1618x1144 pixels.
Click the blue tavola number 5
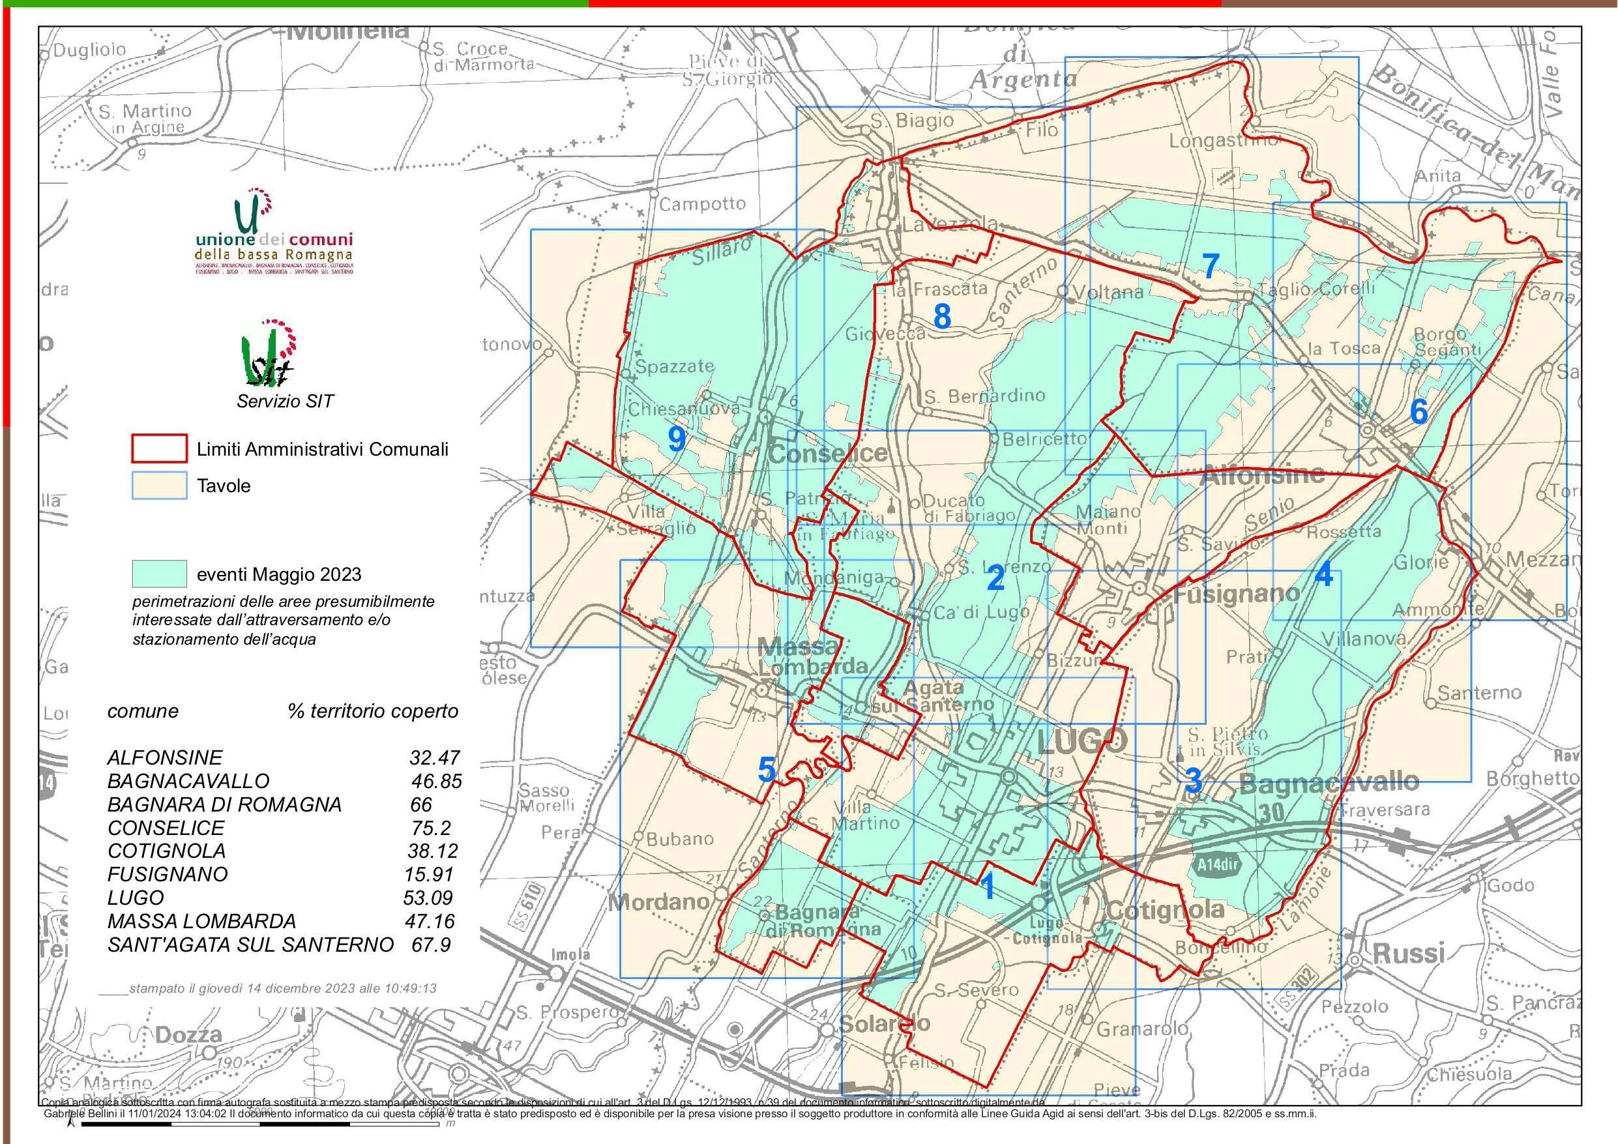click(x=767, y=770)
